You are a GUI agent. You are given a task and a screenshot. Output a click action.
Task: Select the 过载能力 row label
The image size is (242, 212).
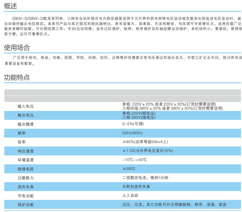(26, 178)
